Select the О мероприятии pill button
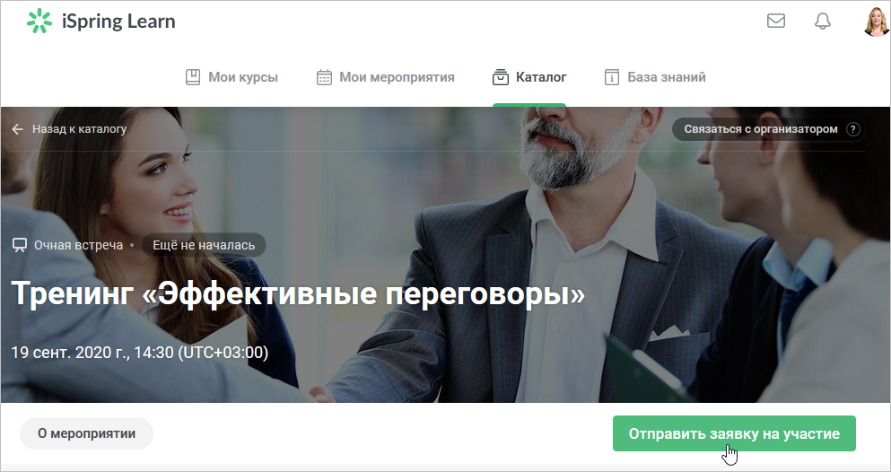 86,433
